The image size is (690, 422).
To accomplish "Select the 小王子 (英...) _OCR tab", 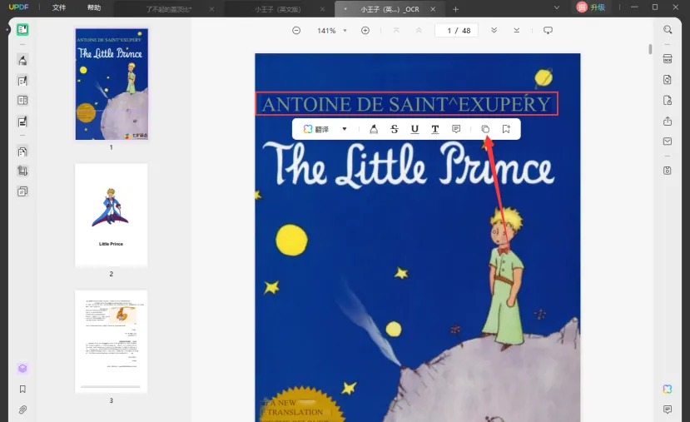I will pyautogui.click(x=390, y=9).
